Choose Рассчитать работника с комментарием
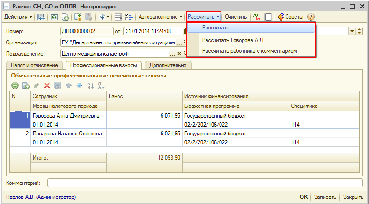Viewport: 369px width, 204px height. tap(249, 50)
